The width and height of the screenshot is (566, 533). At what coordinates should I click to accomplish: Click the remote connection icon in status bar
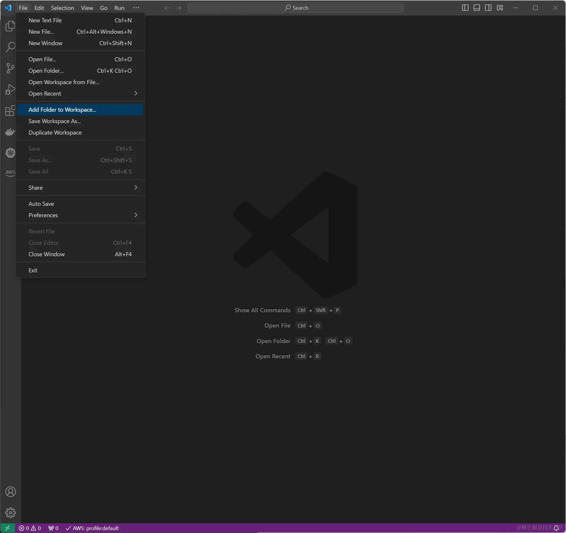pos(7,526)
